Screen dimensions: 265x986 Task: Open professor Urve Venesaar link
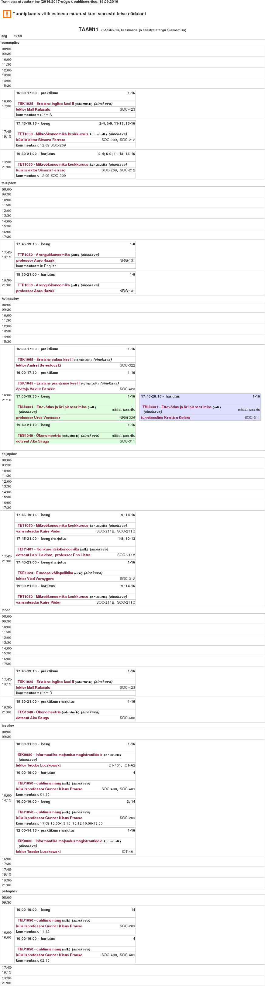(38, 418)
